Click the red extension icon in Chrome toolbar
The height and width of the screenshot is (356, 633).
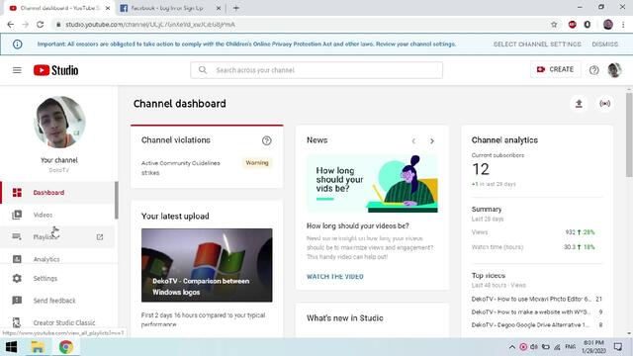572,25
